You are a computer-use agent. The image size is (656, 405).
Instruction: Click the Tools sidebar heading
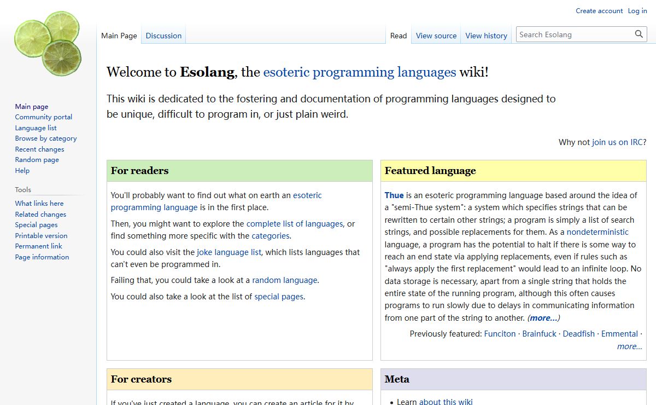pyautogui.click(x=23, y=190)
